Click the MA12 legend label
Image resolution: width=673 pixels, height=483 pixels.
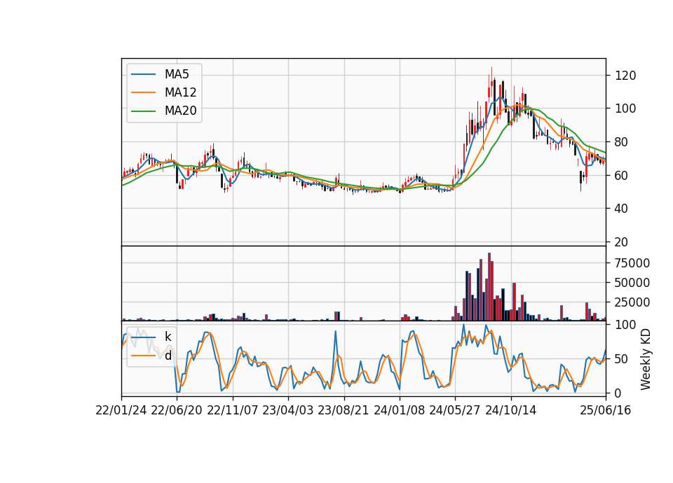click(180, 92)
